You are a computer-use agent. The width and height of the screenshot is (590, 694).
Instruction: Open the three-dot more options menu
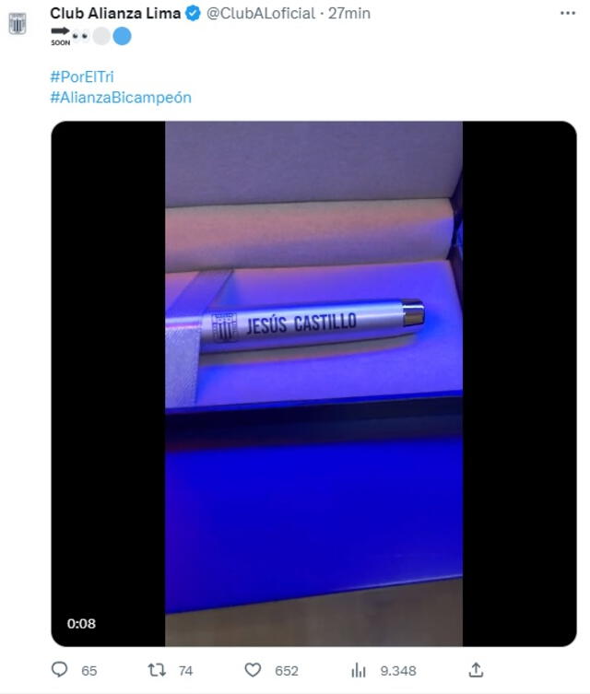(568, 13)
